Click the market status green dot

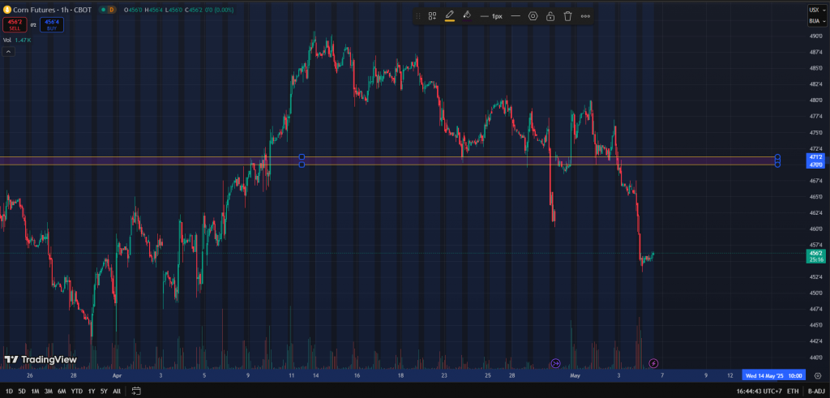coord(101,10)
